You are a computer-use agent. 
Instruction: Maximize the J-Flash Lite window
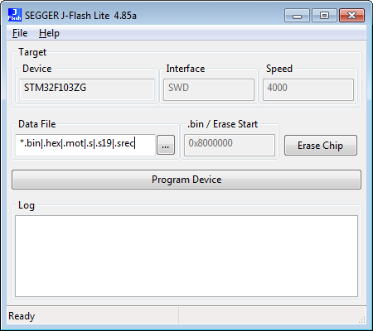(x=324, y=16)
